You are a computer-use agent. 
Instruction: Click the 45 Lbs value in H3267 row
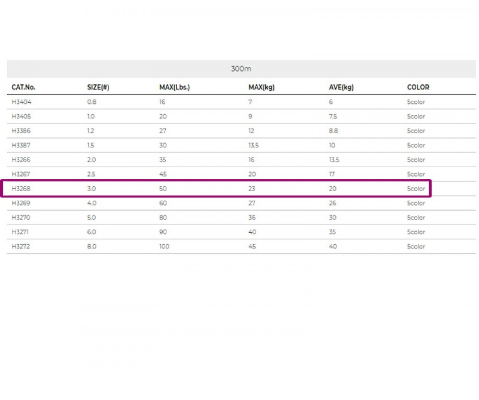click(163, 174)
